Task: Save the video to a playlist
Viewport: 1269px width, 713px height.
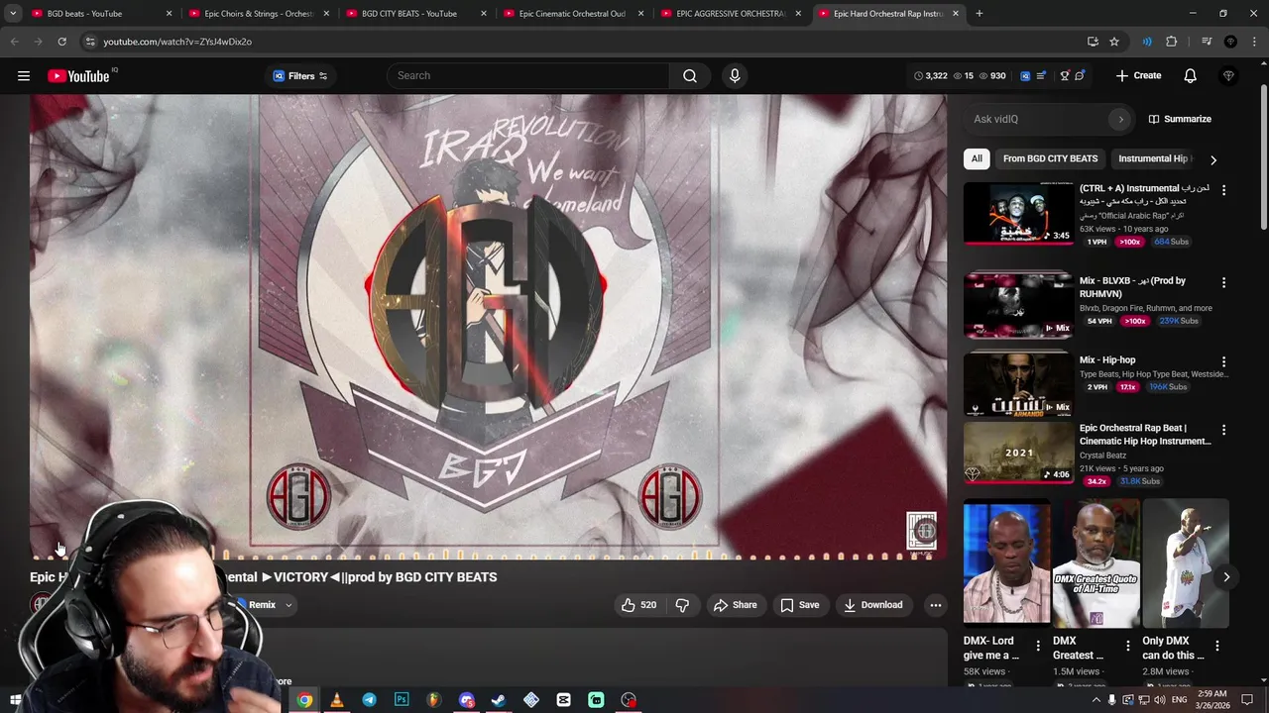Action: [799, 605]
